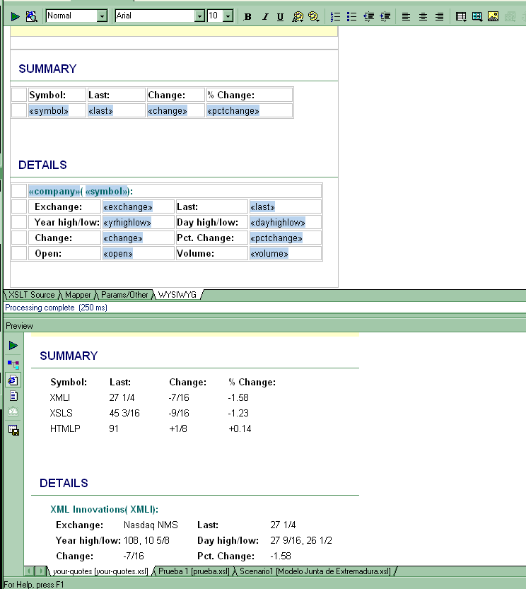Switch preview to tree view
Image resolution: width=526 pixels, height=589 pixels.
(x=13, y=364)
